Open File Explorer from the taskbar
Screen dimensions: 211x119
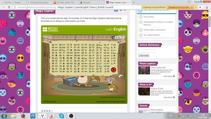coord(14,116)
